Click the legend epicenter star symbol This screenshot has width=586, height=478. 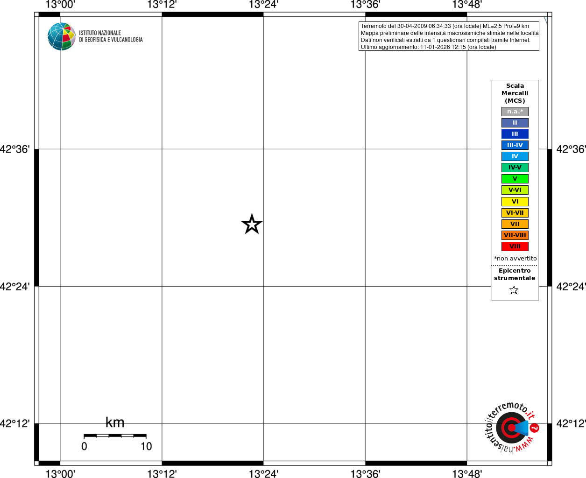point(514,290)
